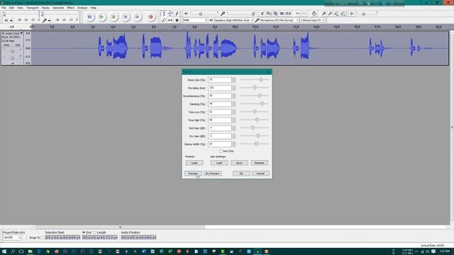
Task: Click the Dry Preview button
Action: (x=212, y=174)
